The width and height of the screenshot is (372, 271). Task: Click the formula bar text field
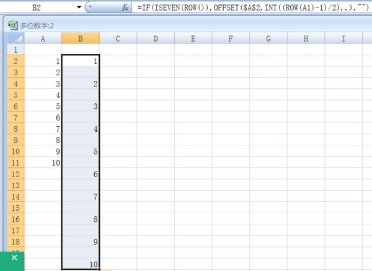pyautogui.click(x=252, y=7)
